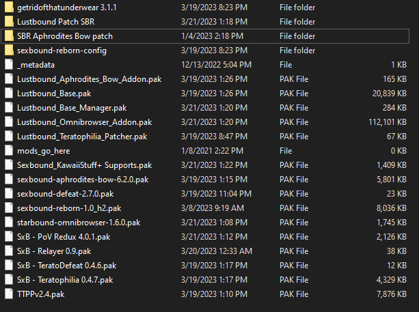Viewport: 419px width, 312px height.
Task: Click Lustbound_Teratophilia_Patcher.pak file icon
Action: [x=9, y=137]
